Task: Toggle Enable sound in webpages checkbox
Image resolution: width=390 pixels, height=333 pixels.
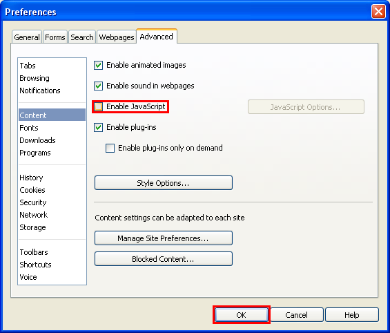Action: coord(98,86)
